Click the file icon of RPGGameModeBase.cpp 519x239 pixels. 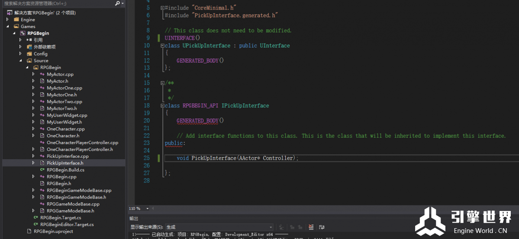point(42,204)
